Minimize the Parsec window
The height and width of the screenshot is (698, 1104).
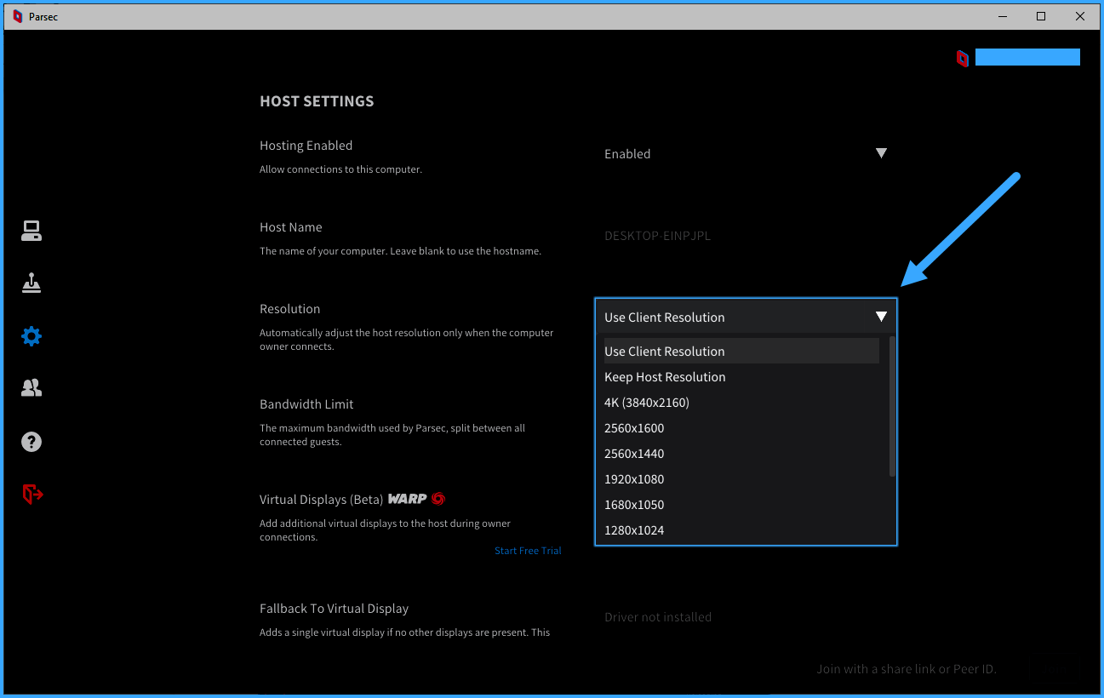coord(1001,16)
